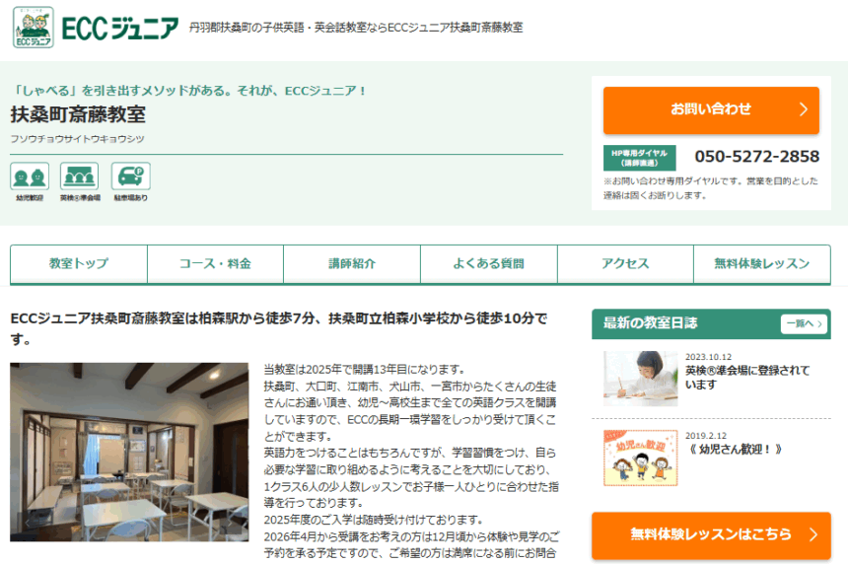
Task: Open the 教室トップ tab
Action: [x=79, y=264]
